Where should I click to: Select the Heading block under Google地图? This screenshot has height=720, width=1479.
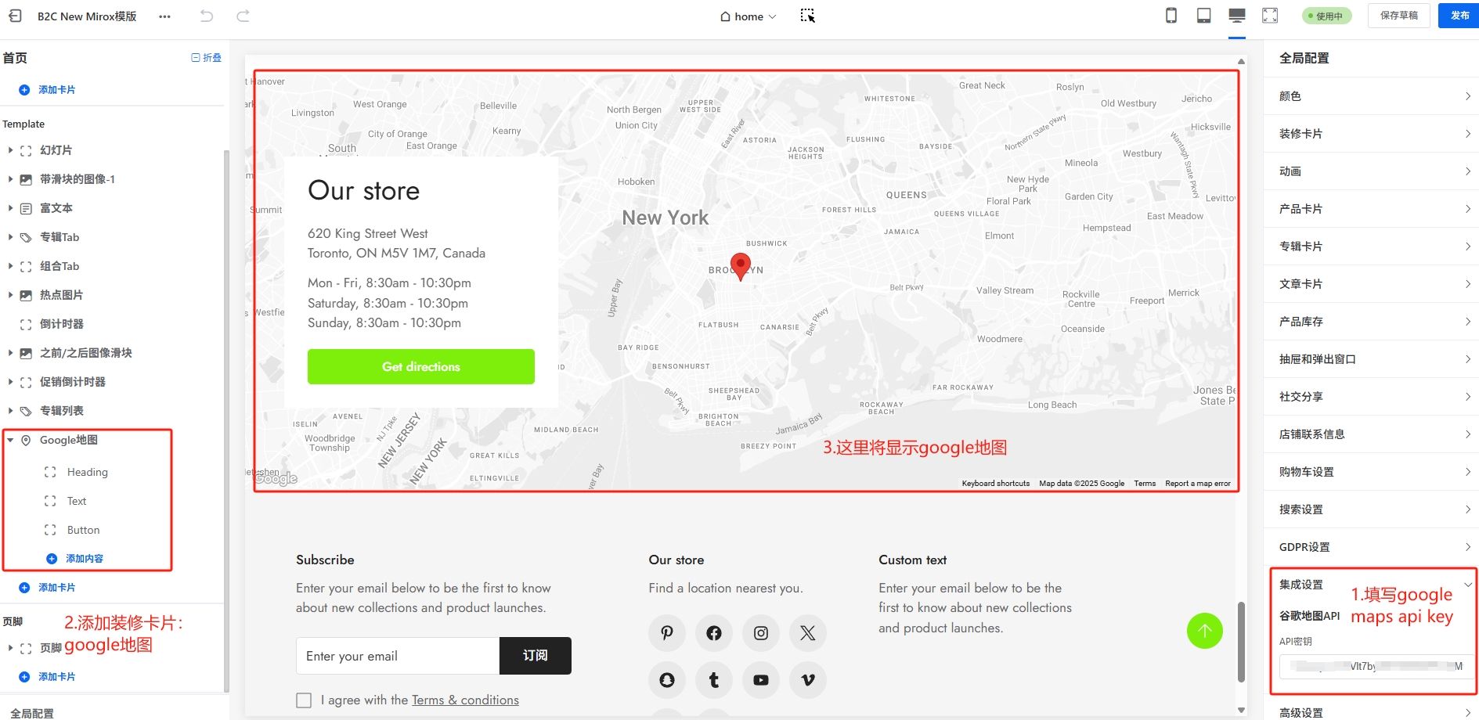[87, 473]
